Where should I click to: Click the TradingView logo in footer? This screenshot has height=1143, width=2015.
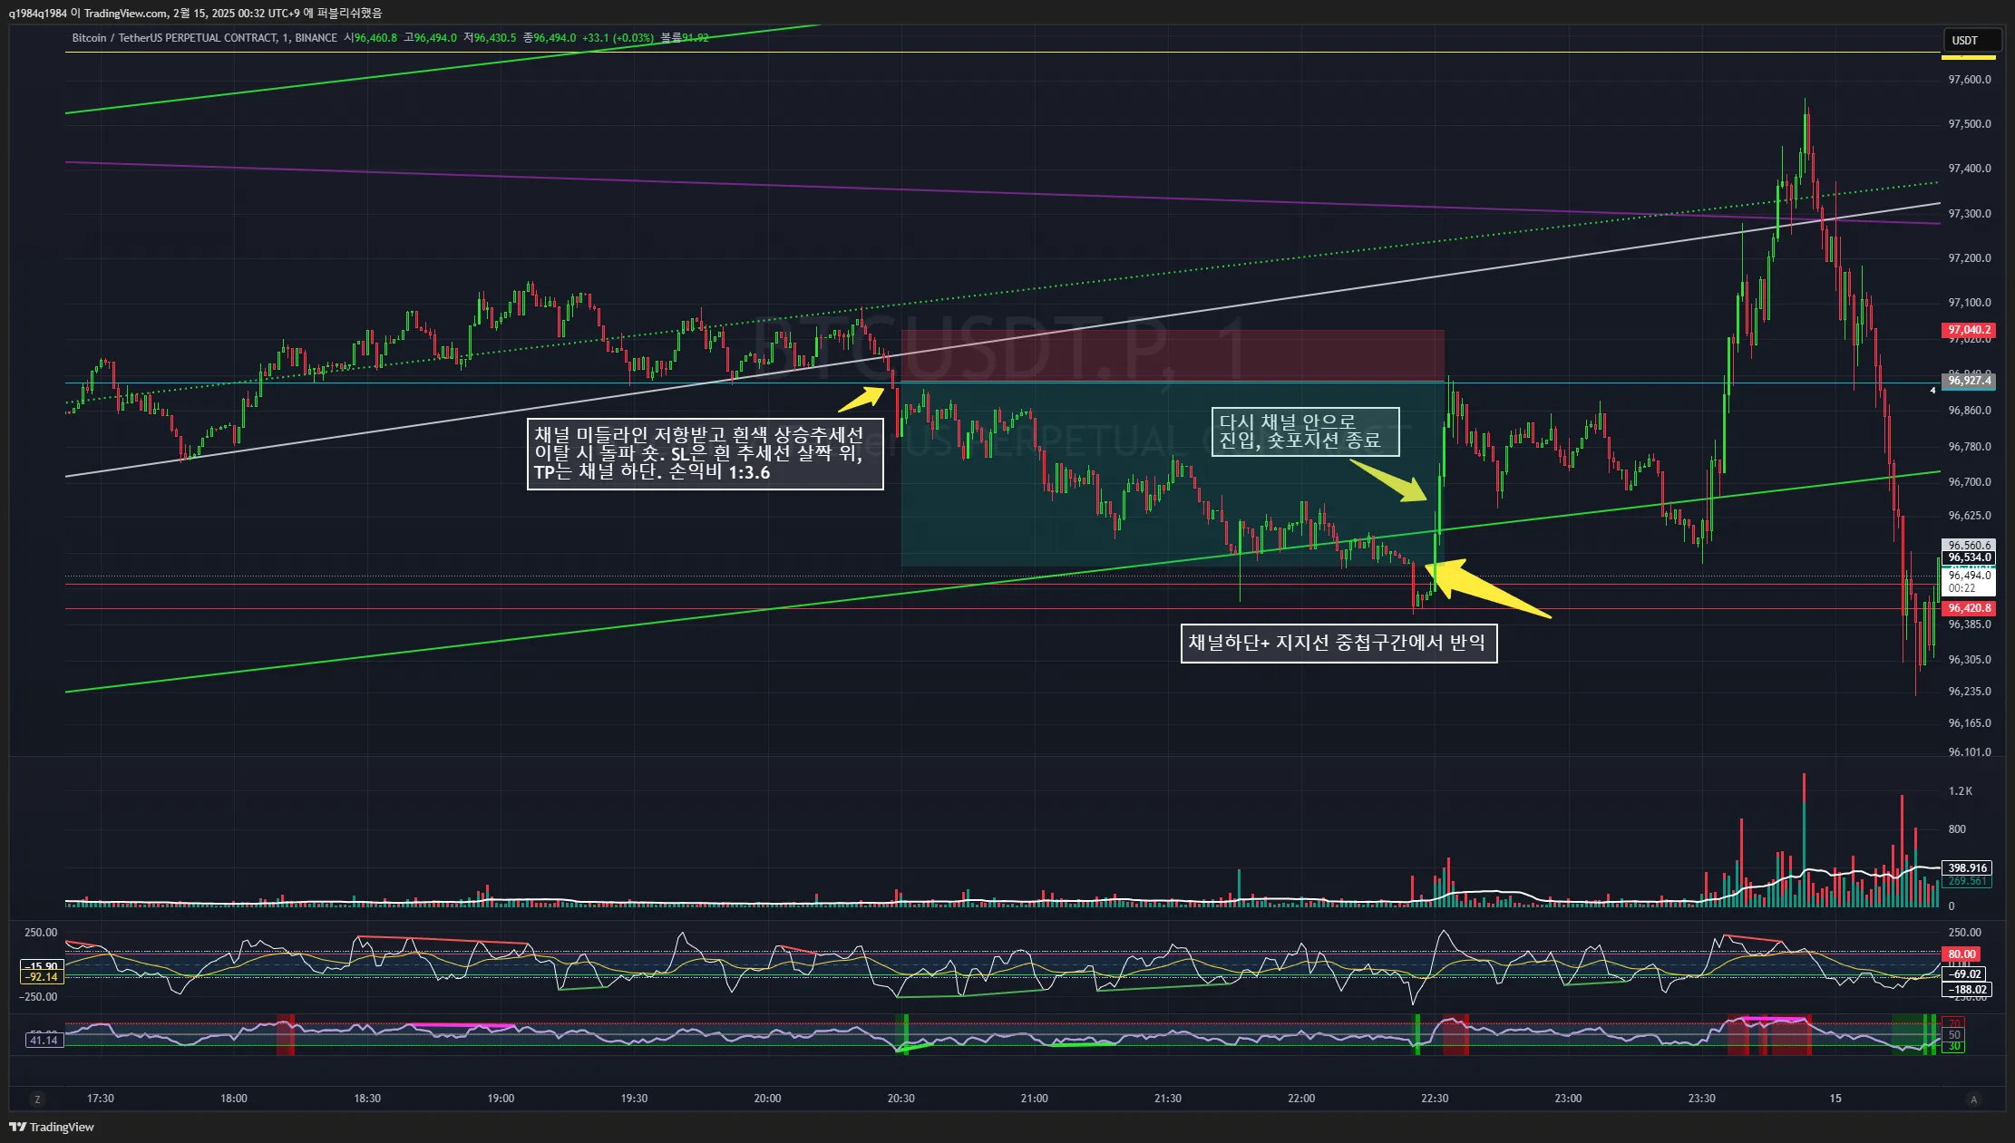[x=52, y=1127]
